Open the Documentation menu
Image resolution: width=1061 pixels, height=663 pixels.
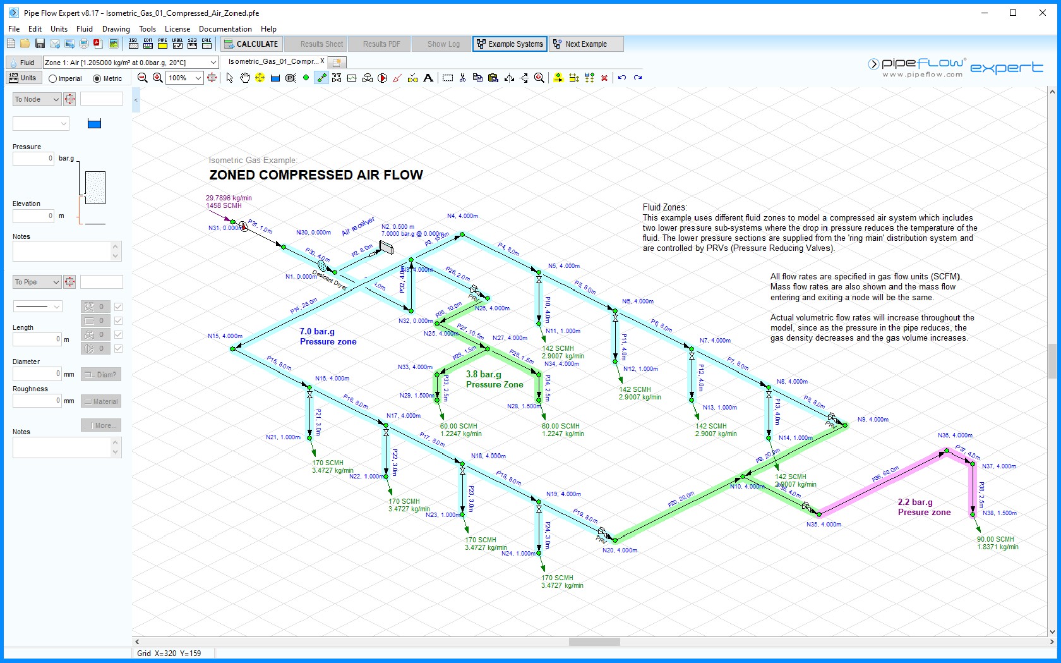click(x=225, y=29)
